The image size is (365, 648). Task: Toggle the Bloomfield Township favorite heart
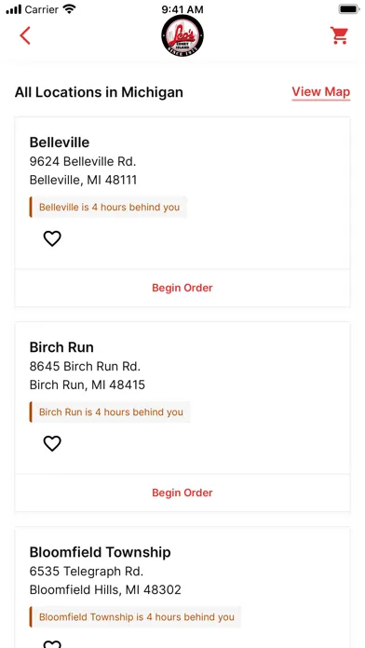pos(52,644)
